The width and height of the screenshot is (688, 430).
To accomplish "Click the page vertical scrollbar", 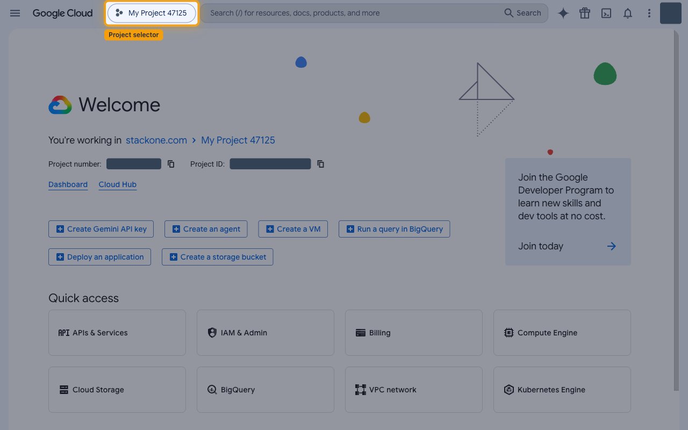I will point(676,210).
